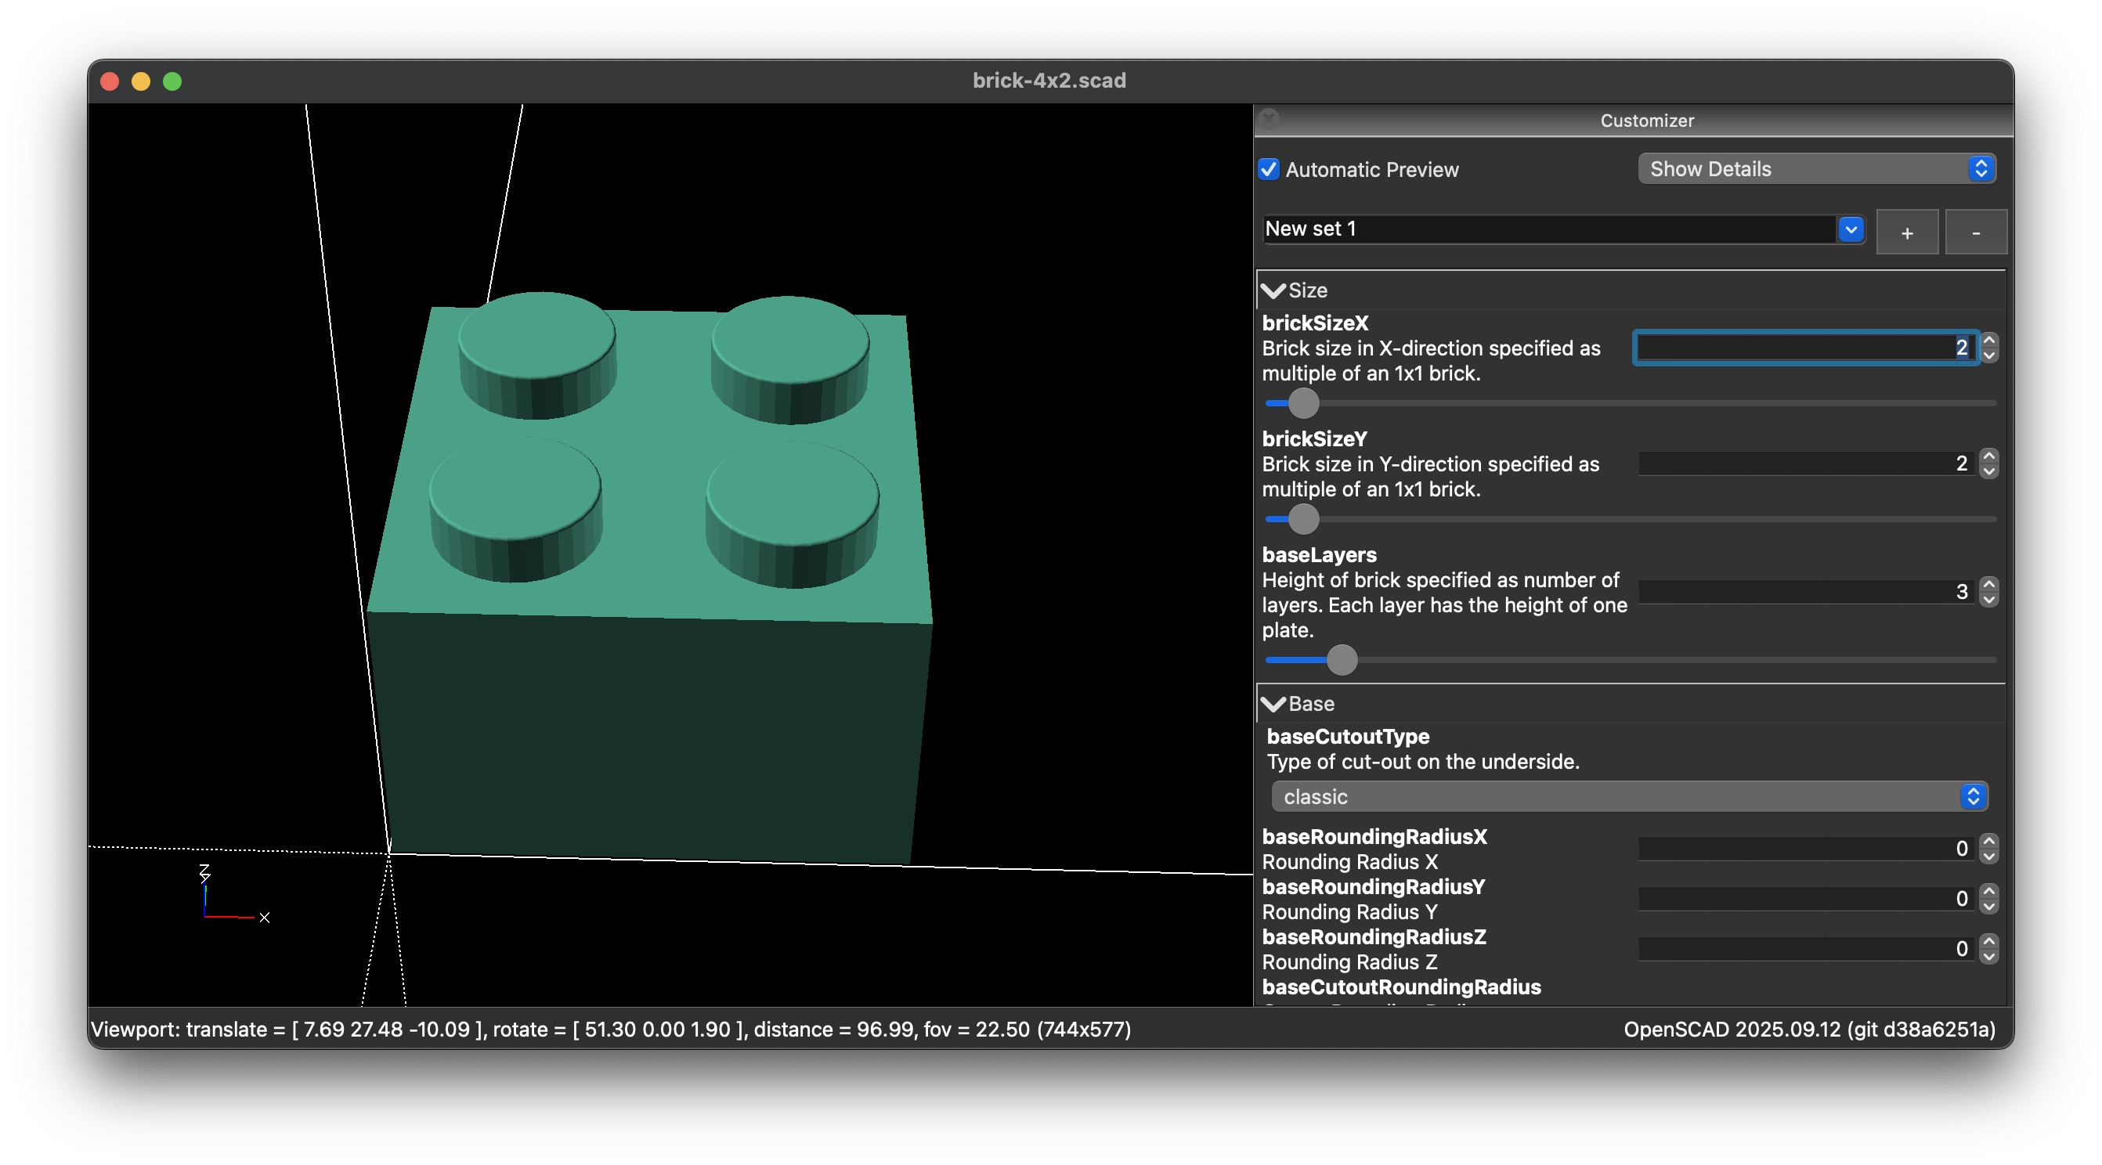Add a parameter set with the + button
The width and height of the screenshot is (2102, 1165).
[1908, 232]
